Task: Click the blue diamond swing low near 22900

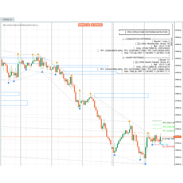Action: [140, 160]
